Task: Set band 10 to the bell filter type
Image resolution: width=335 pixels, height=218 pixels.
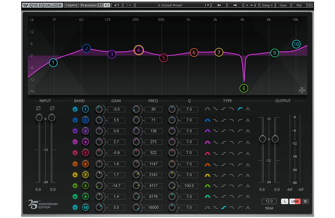Action: click(x=207, y=207)
